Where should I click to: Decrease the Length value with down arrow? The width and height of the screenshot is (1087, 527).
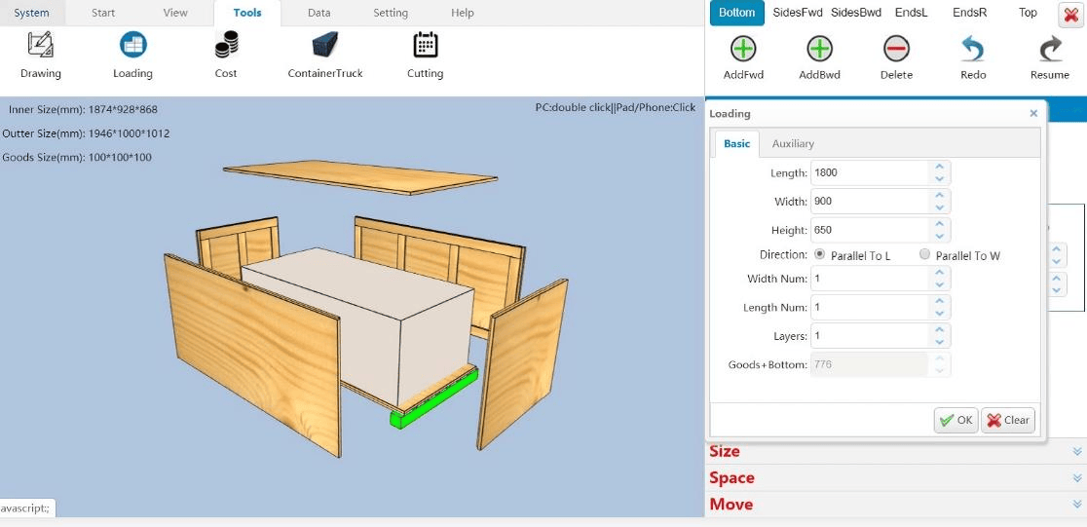pyautogui.click(x=939, y=179)
